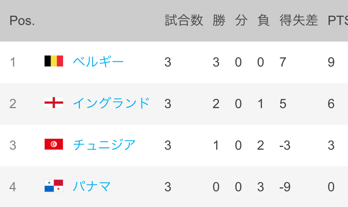This screenshot has width=348, height=207.
Task: Select the Pos. column header
Action: pyautogui.click(x=22, y=20)
